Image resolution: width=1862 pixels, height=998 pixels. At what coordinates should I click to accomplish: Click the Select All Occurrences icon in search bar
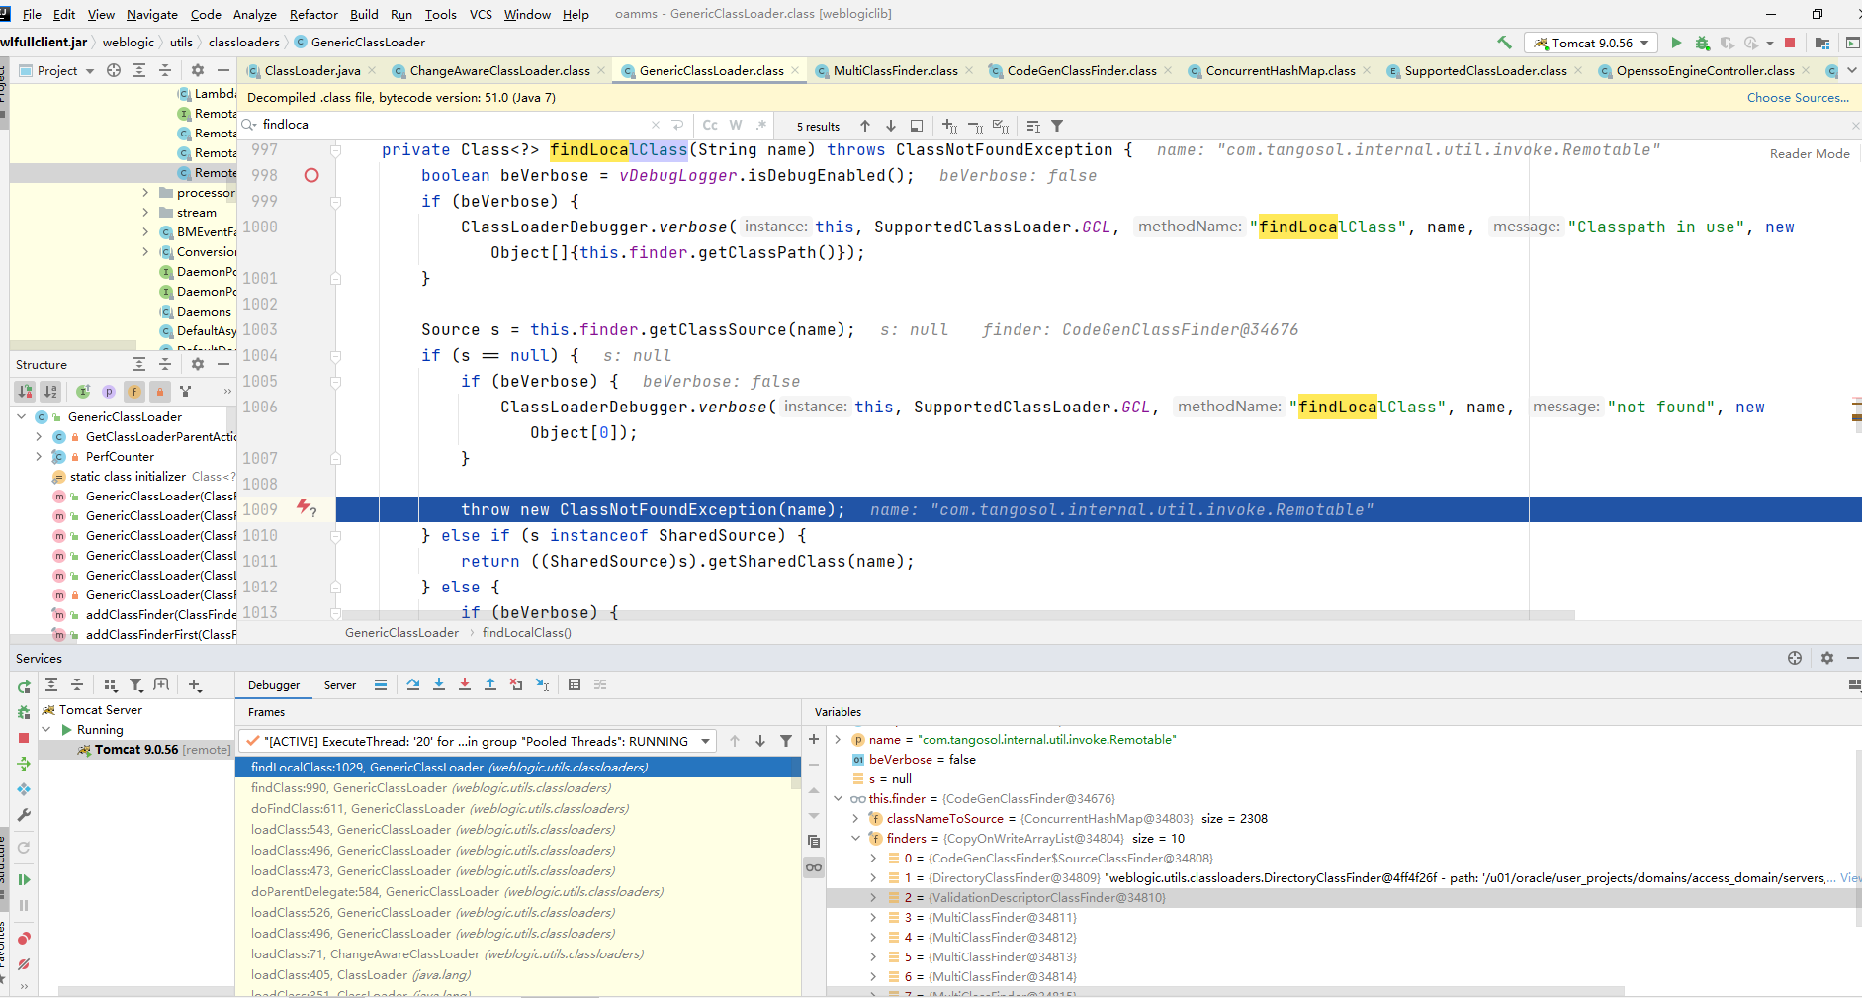click(1001, 126)
